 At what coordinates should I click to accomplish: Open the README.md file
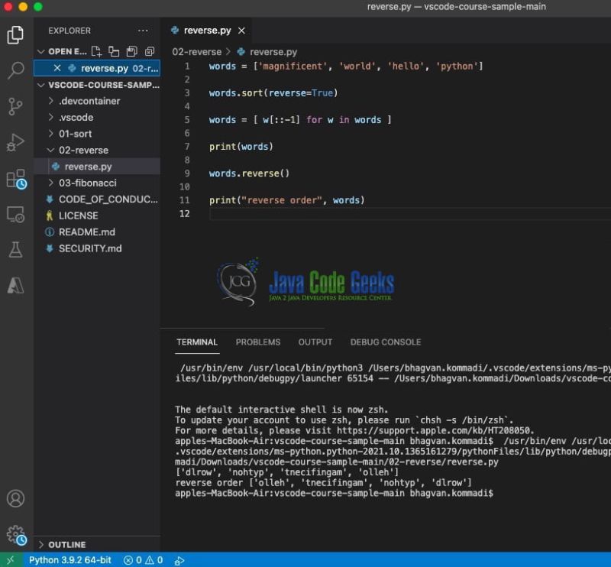click(86, 232)
